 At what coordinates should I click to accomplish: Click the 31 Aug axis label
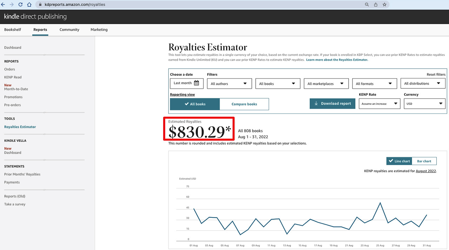click(x=426, y=245)
